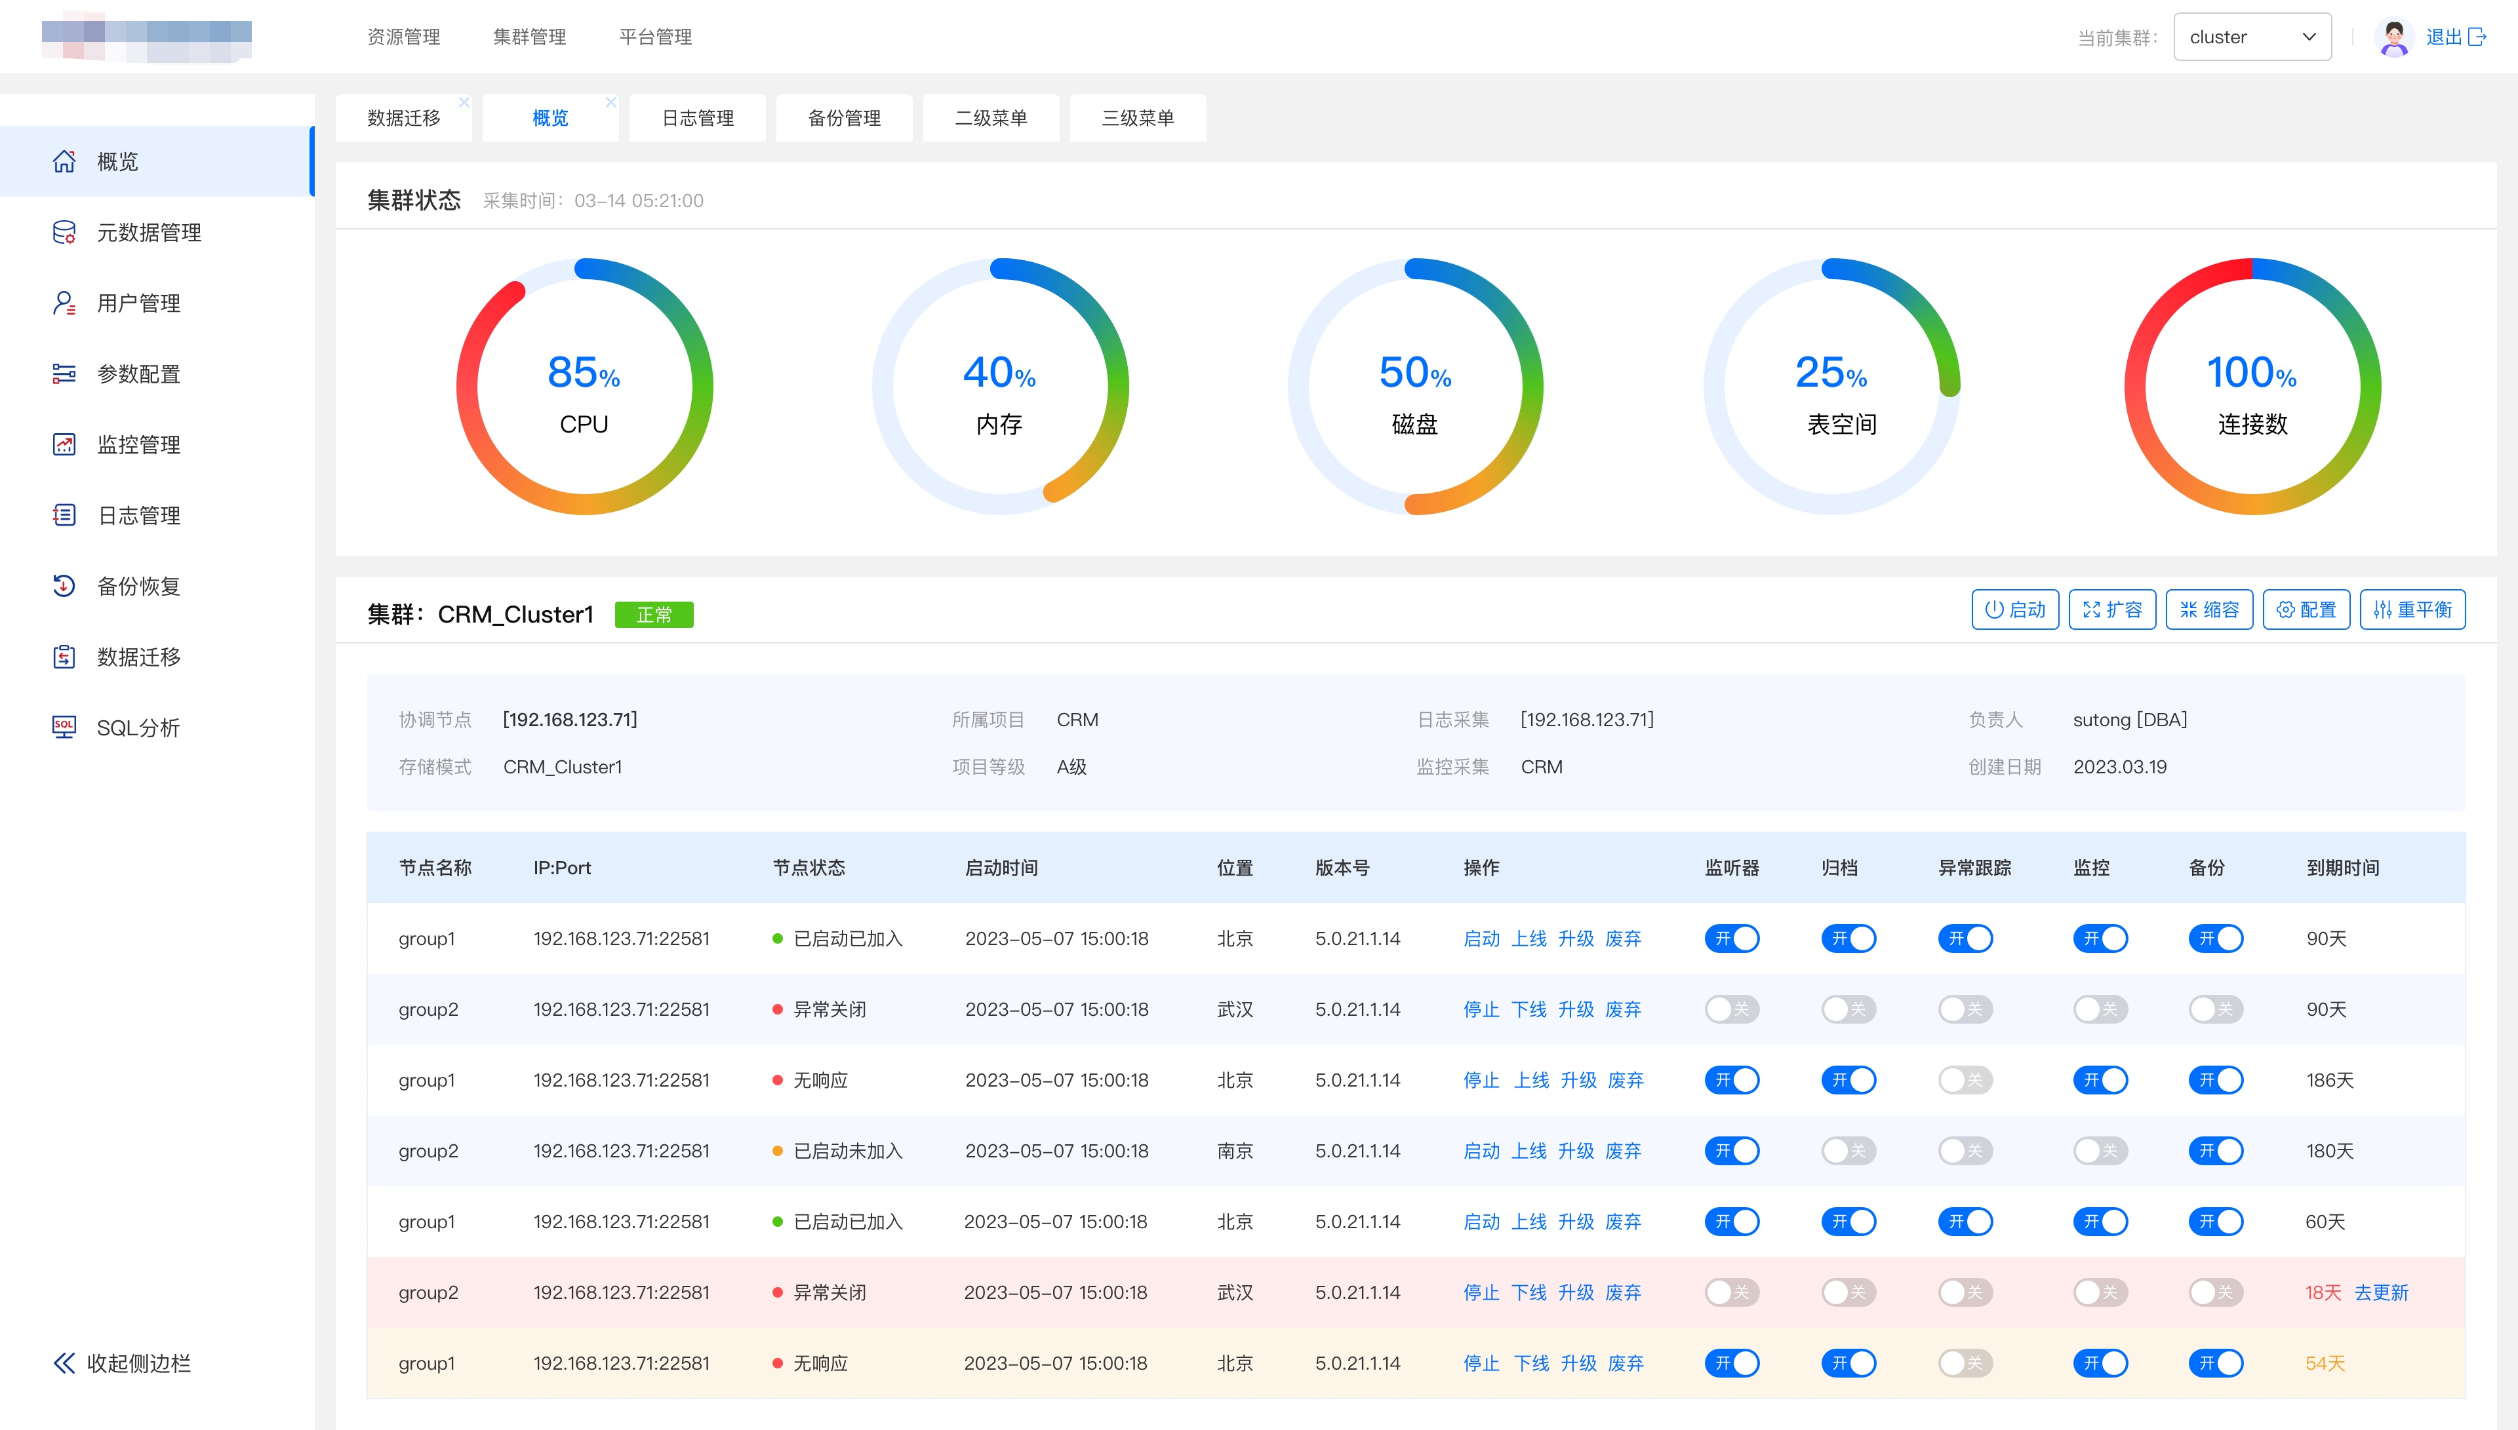Click the SQL分析 monitor icon
Viewport: 2518px width, 1430px height.
click(x=64, y=727)
